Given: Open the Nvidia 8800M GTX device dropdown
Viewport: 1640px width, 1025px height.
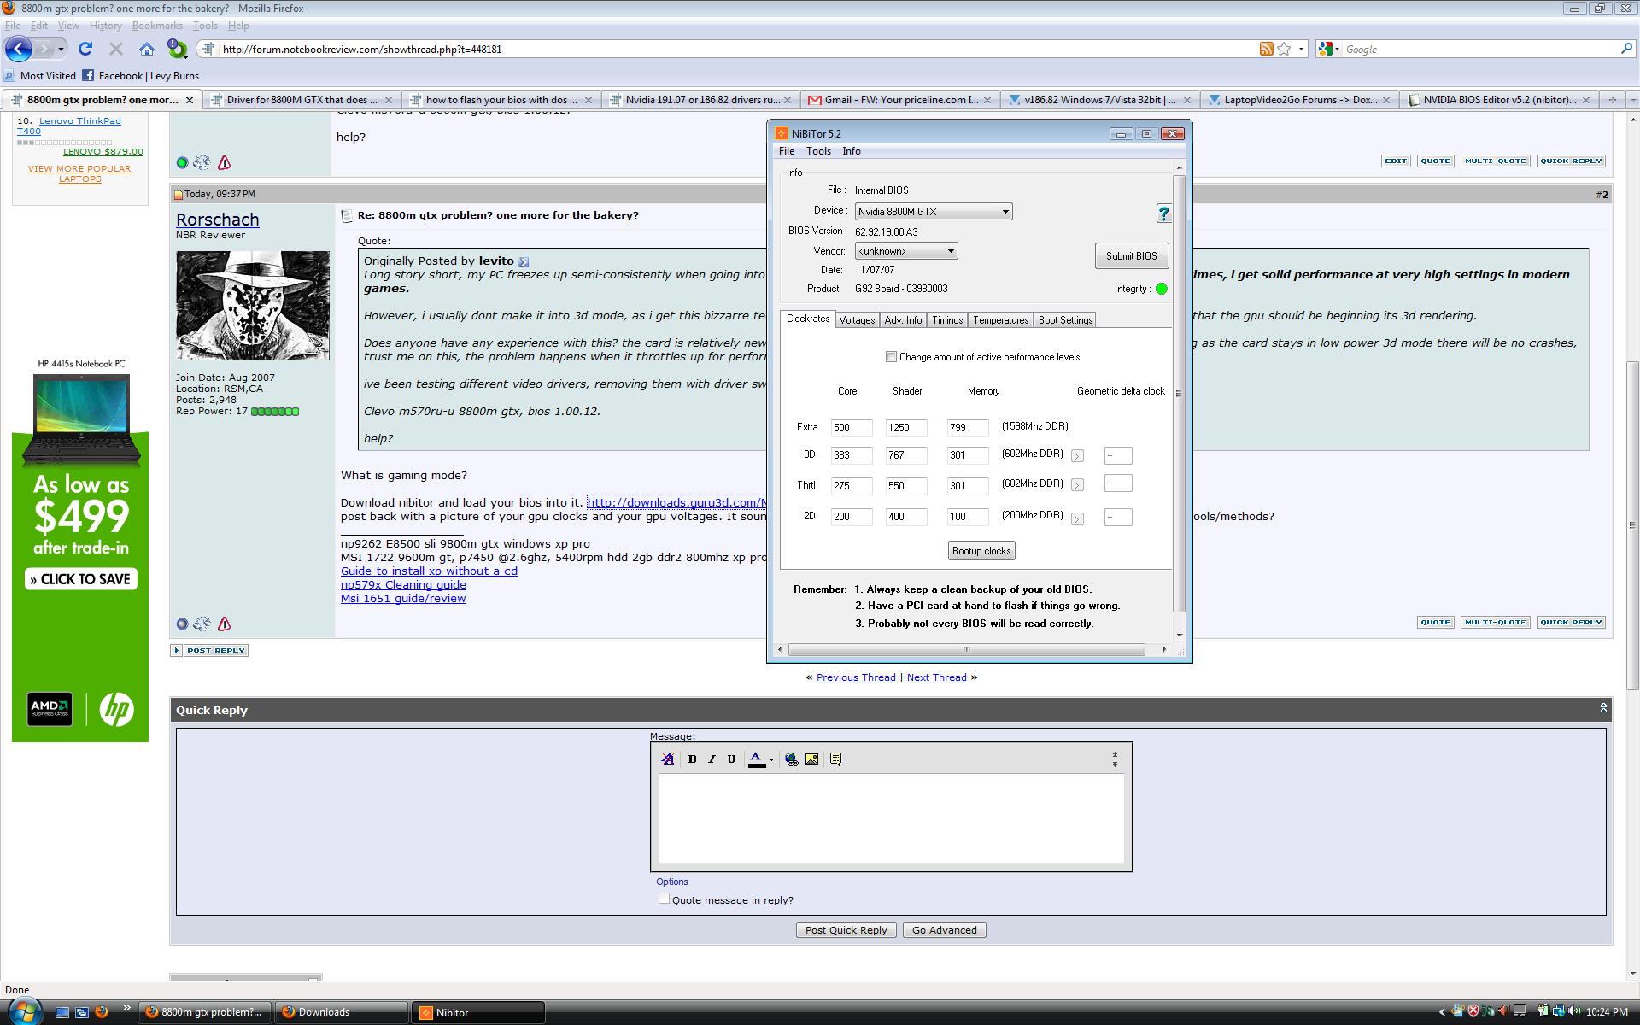Looking at the screenshot, I should click(x=1005, y=211).
